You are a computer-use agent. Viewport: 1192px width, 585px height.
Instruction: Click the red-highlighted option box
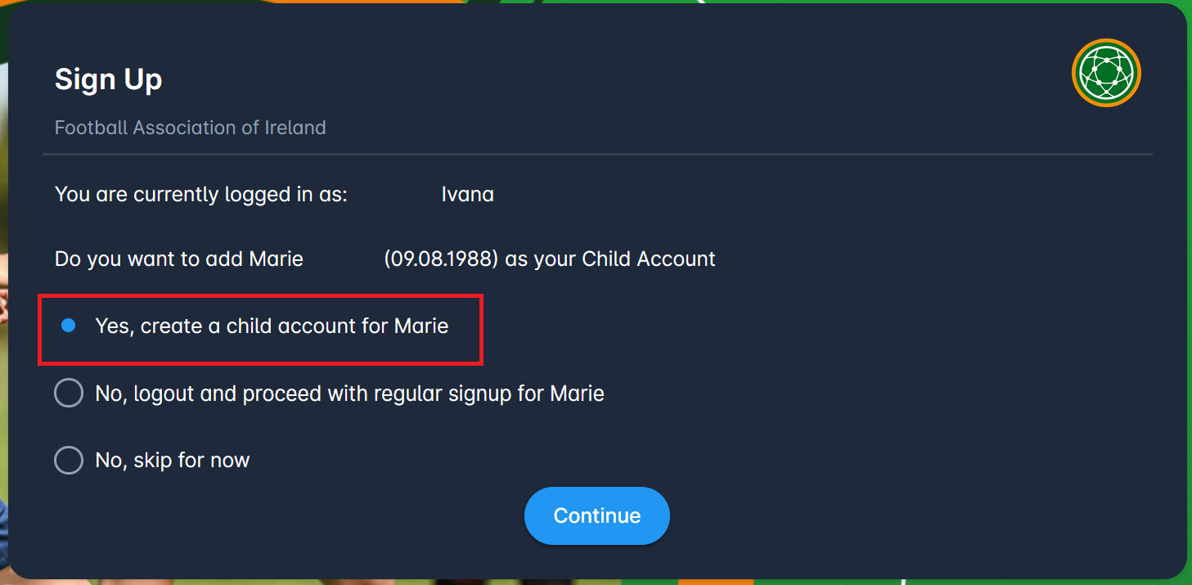pyautogui.click(x=260, y=330)
